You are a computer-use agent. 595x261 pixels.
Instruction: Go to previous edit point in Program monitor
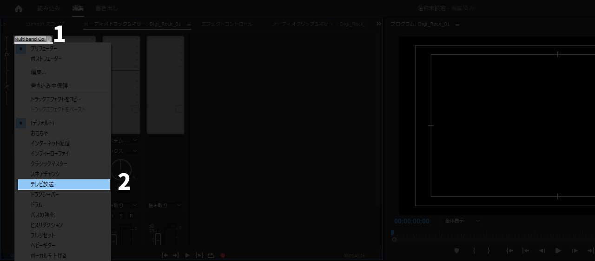(526, 251)
